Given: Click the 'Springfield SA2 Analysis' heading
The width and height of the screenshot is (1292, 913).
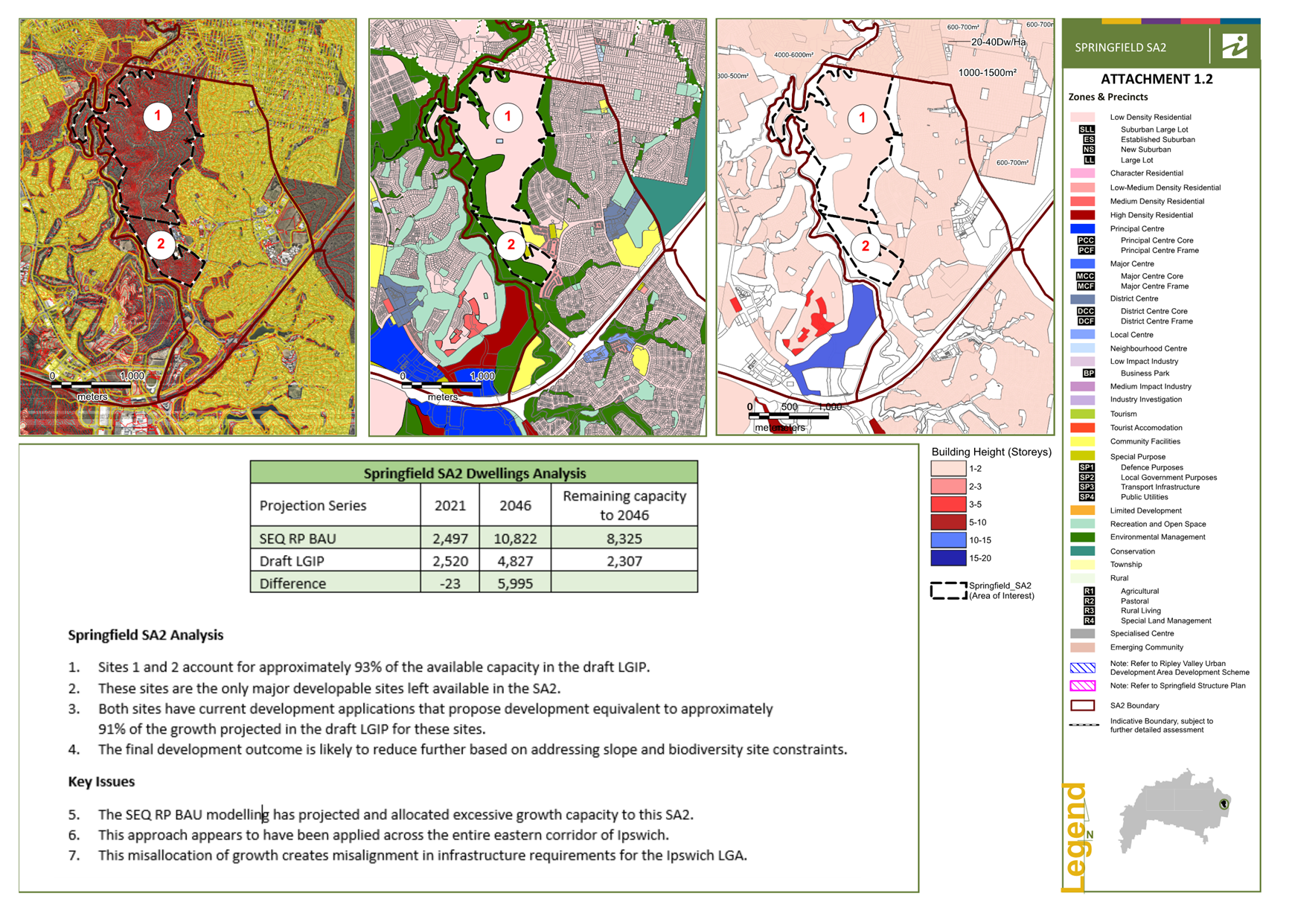Looking at the screenshot, I should click(x=146, y=635).
